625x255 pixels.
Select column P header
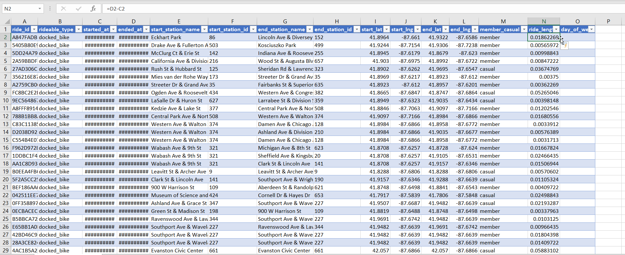coord(608,21)
